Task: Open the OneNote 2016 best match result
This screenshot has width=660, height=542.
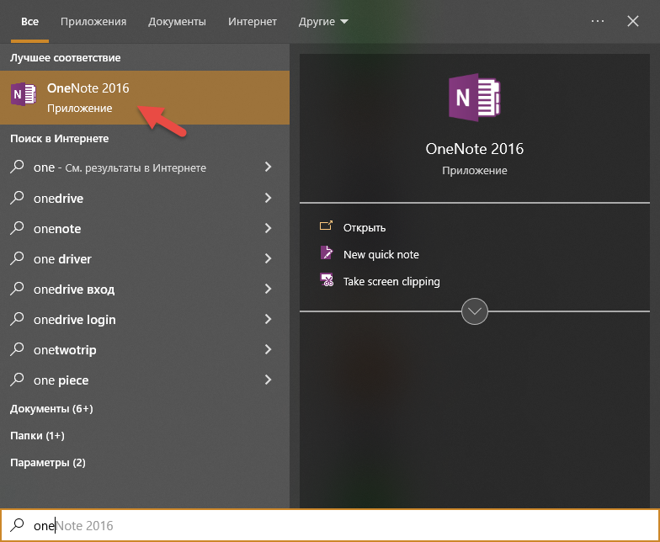Action: click(145, 98)
